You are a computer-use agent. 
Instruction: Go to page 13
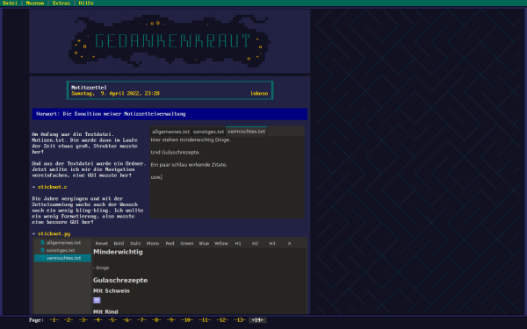[240, 320]
